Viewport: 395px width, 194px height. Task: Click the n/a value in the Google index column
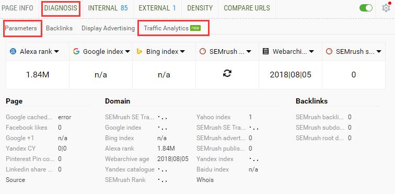(101, 75)
